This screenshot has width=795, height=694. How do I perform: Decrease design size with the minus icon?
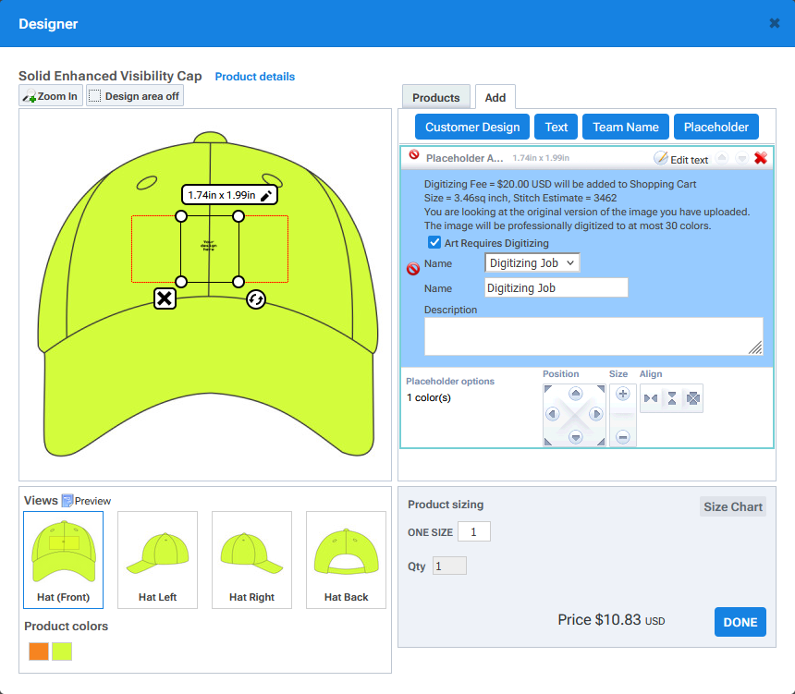622,435
